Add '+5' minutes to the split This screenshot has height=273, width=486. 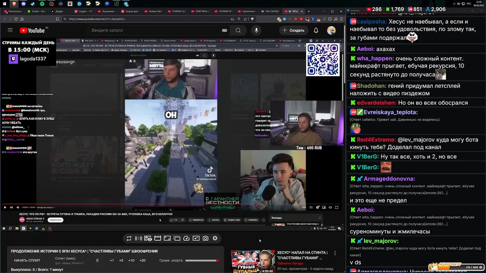[121, 260]
